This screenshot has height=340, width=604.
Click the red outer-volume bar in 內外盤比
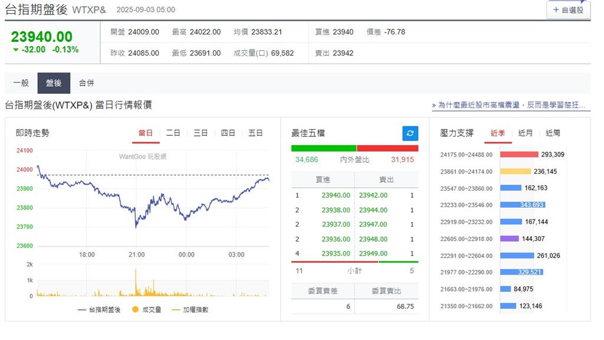coord(388,148)
